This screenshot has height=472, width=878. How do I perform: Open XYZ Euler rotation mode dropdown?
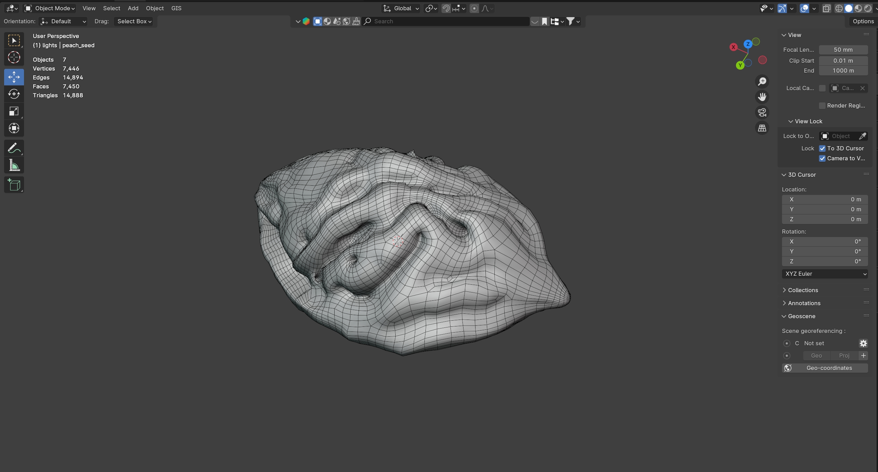click(x=825, y=274)
